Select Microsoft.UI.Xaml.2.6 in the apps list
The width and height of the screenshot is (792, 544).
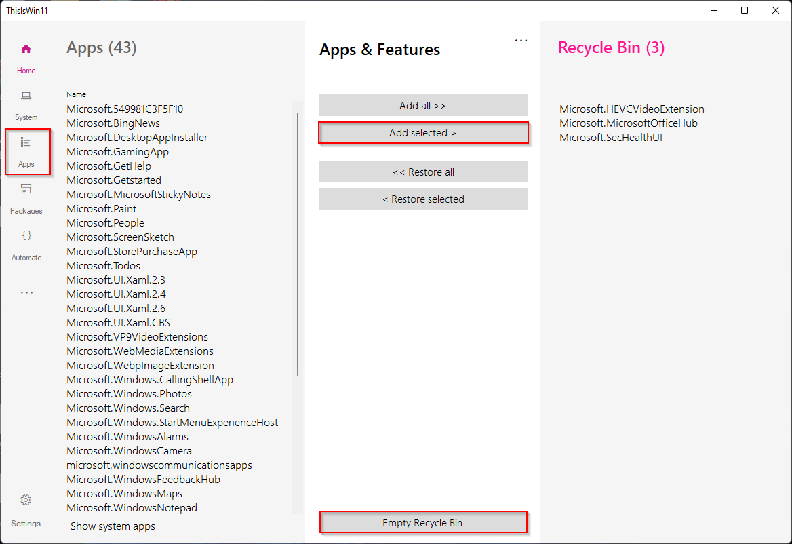click(116, 308)
